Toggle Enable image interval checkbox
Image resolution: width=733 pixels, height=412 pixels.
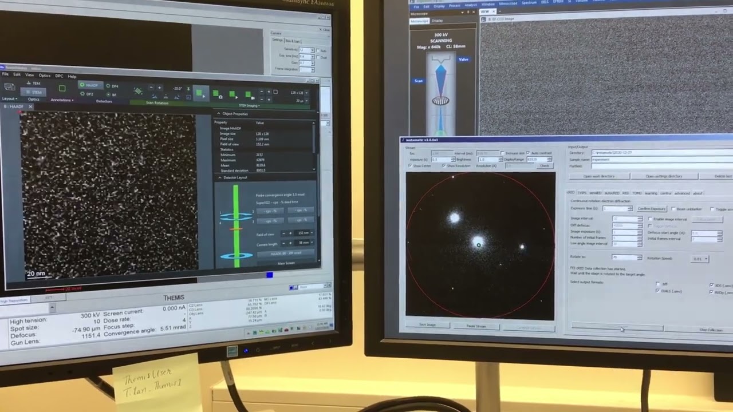650,219
